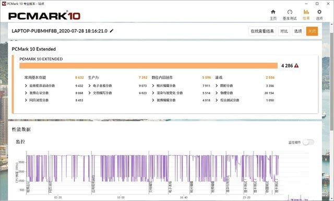
Task: Click the 在线查看结果 button
Action: tap(262, 31)
